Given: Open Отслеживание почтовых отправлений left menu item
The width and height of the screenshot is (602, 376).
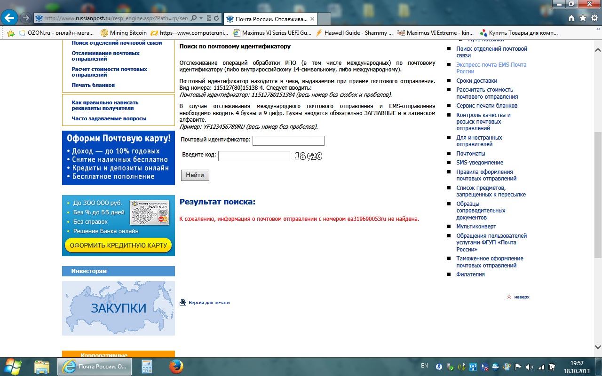Looking at the screenshot, I should pos(106,56).
